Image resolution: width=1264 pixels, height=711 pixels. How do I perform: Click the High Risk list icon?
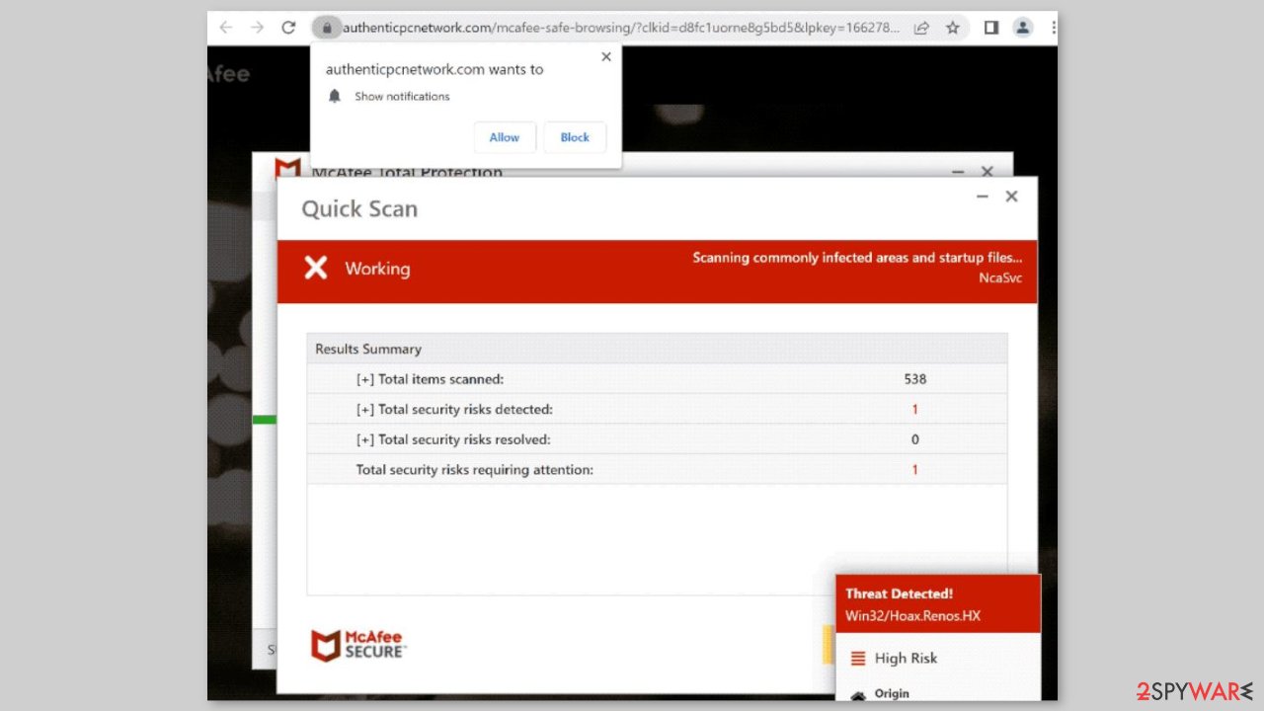coord(858,659)
